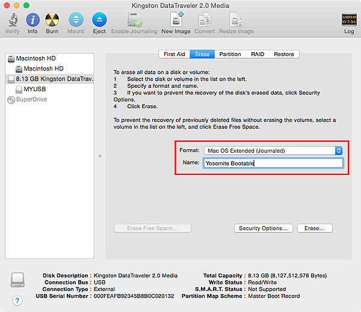
Task: Click the Master Boot Record text
Action: pyautogui.click(x=274, y=296)
